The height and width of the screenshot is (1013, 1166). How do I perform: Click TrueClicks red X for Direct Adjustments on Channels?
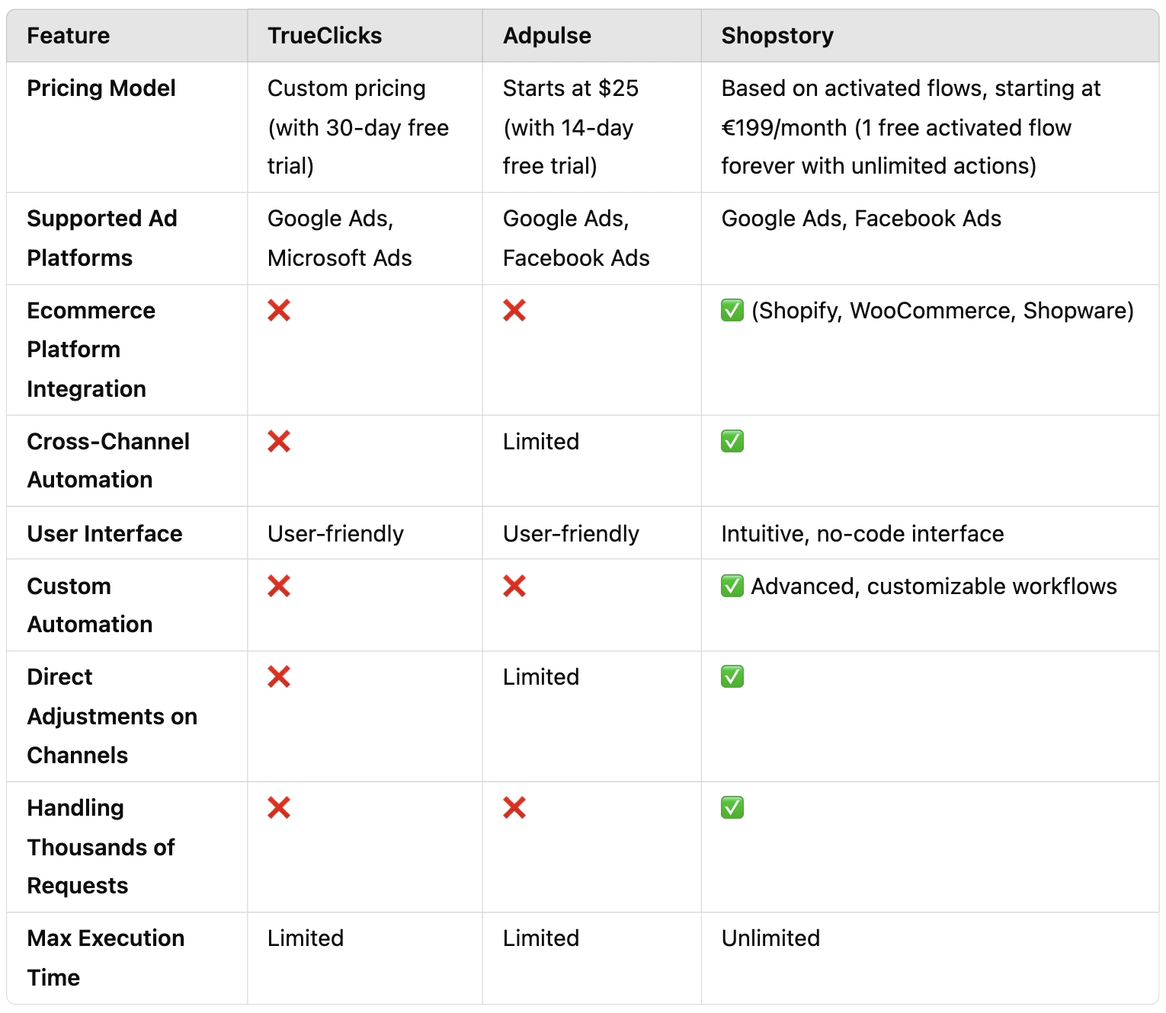(x=279, y=676)
